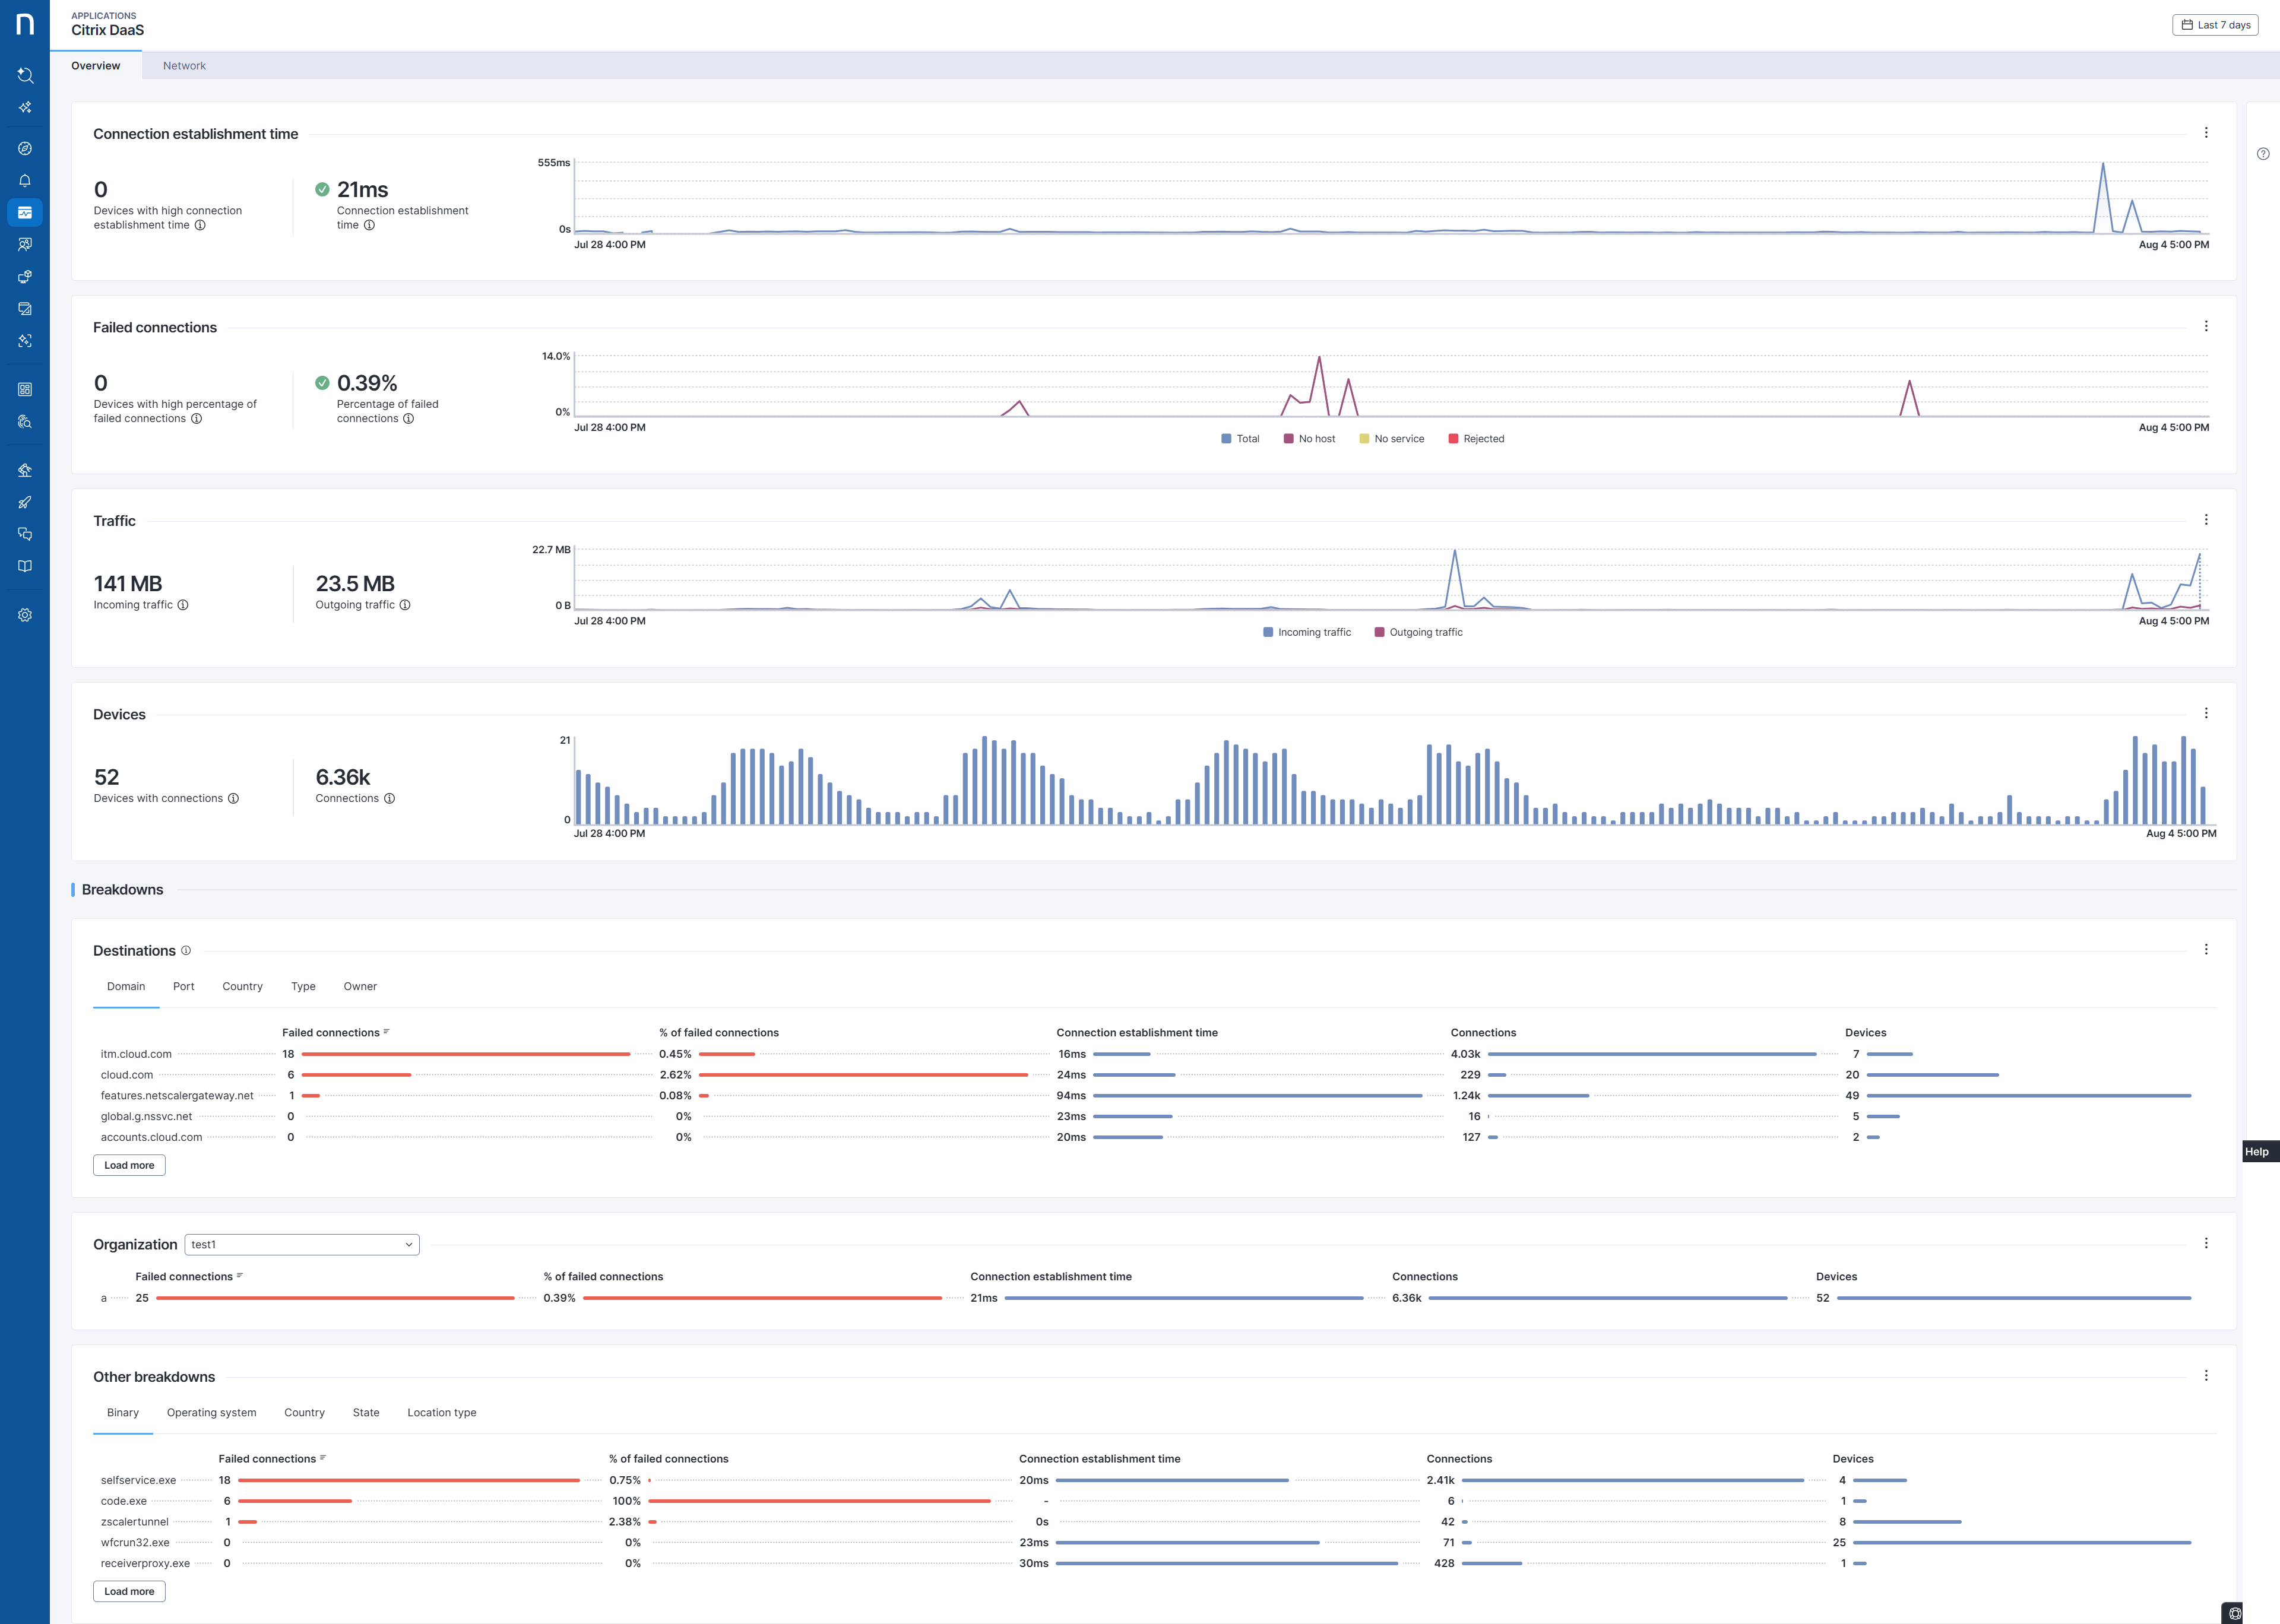
Task: Click the dashboards grid icon in sidebar
Action: click(x=25, y=389)
